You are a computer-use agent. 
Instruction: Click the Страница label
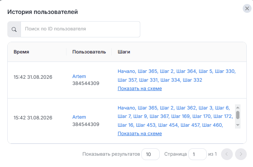click(176, 154)
